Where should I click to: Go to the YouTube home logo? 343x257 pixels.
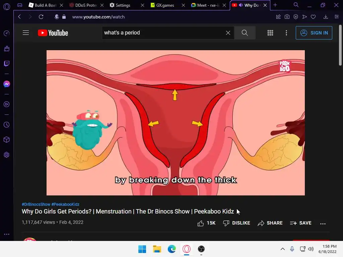click(x=53, y=33)
